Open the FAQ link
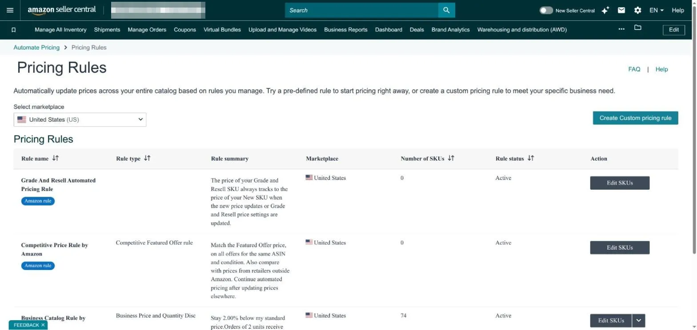Viewport: 697px width, 330px height. 634,69
